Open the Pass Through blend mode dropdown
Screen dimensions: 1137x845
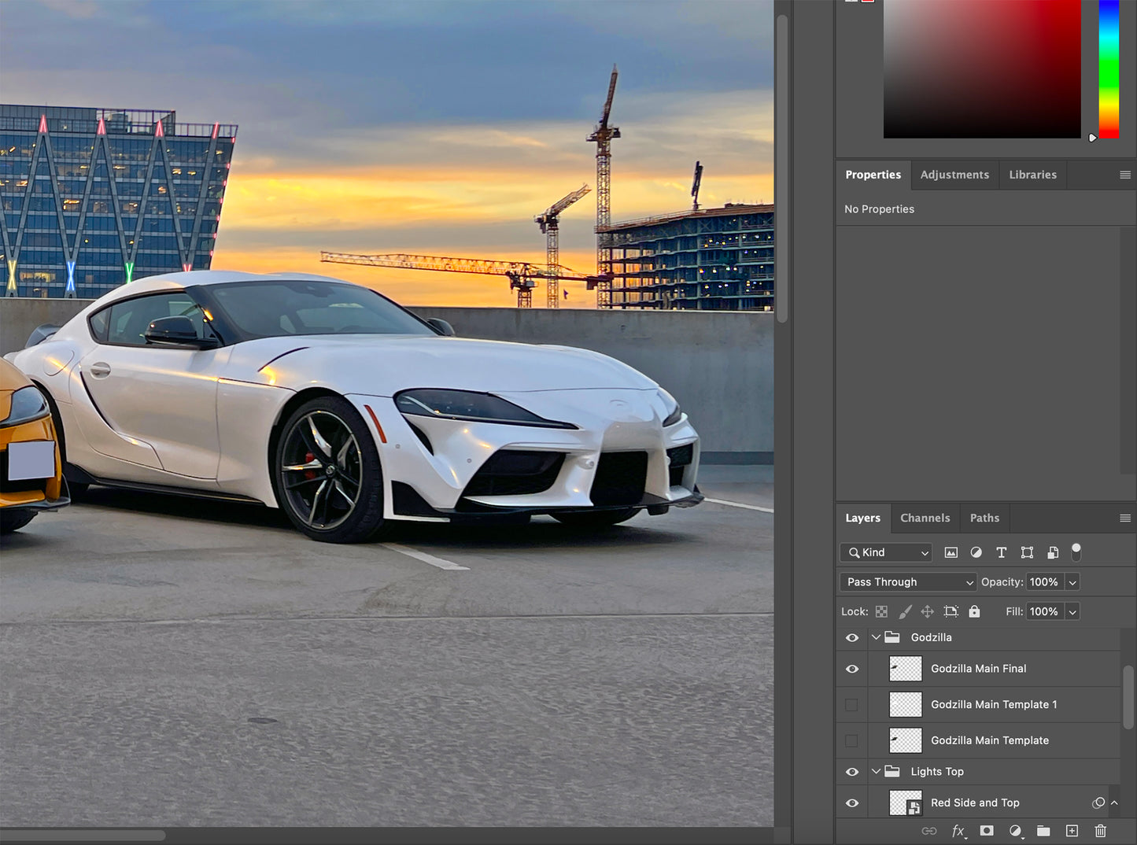pyautogui.click(x=908, y=582)
